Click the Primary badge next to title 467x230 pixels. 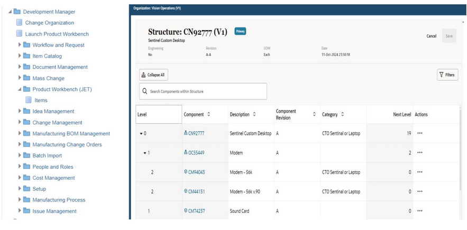[240, 31]
